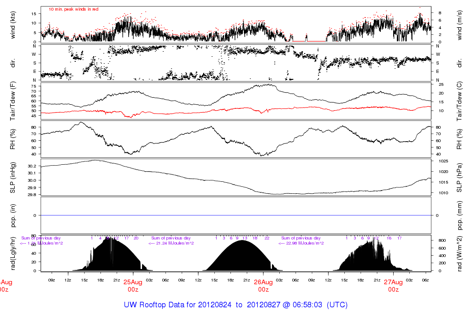The height and width of the screenshot is (323, 472).
Task: Click the "10 min. peak winds in red" note
Action: [73, 9]
